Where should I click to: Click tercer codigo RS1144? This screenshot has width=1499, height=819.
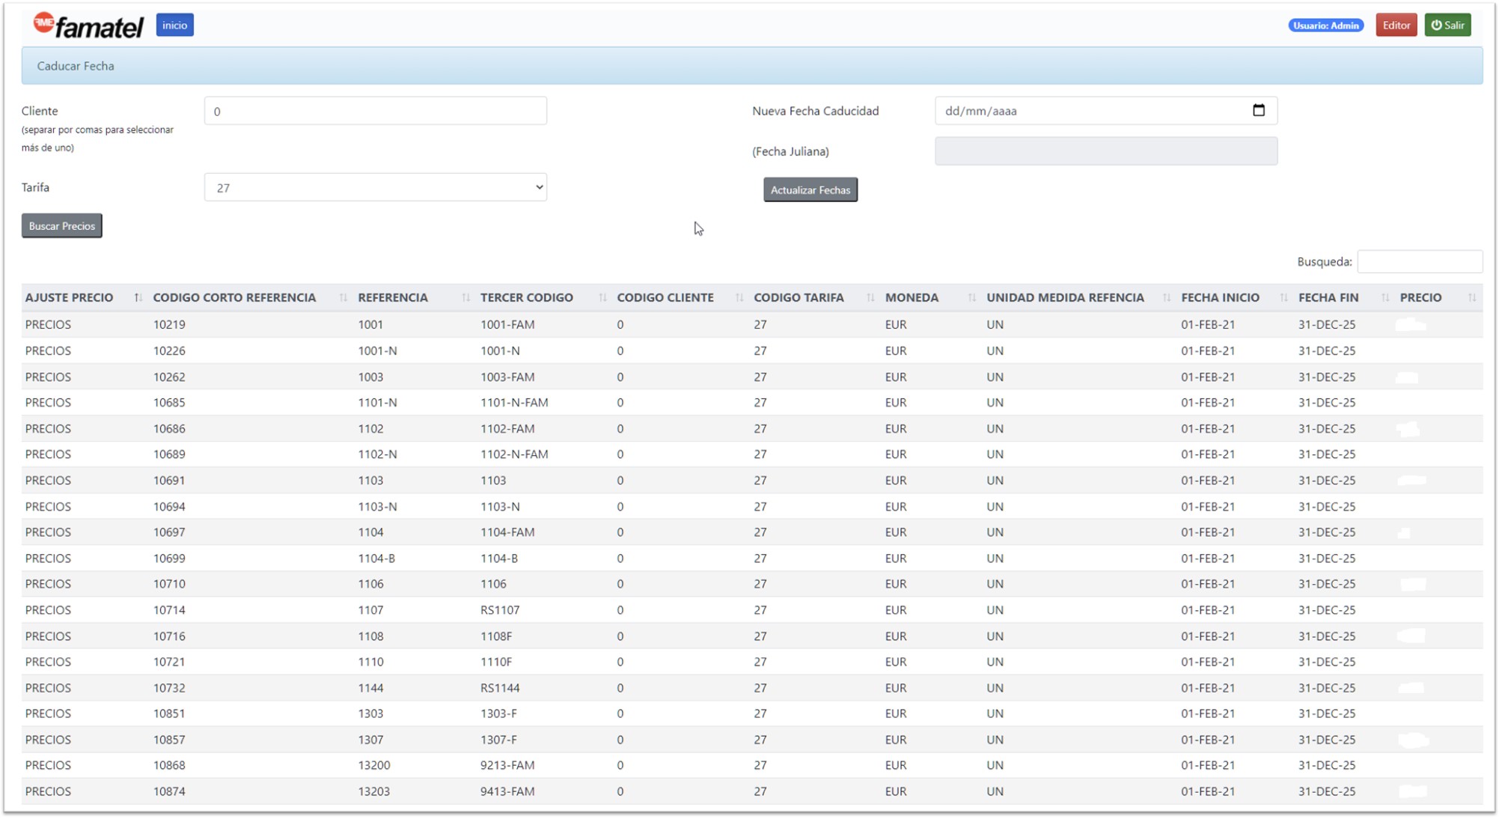tap(500, 688)
